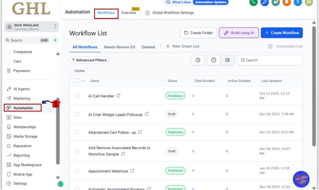Screen dimensions: 319x190
Task: Open notifications via the bell icon
Action: [x=287, y=3]
